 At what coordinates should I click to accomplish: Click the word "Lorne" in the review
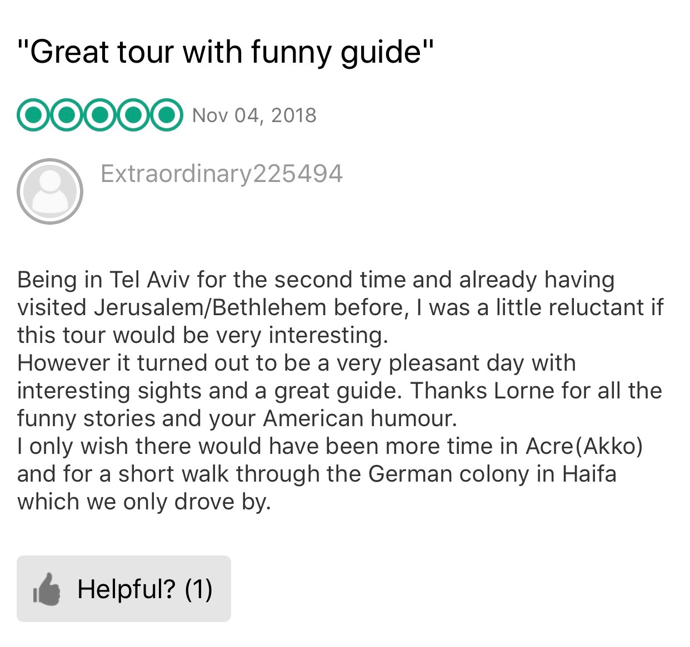[524, 391]
